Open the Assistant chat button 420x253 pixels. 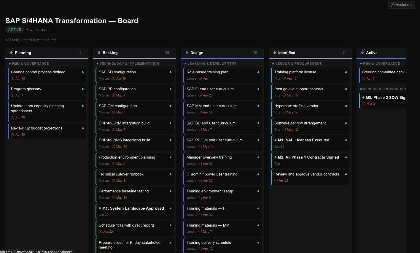tap(401, 5)
